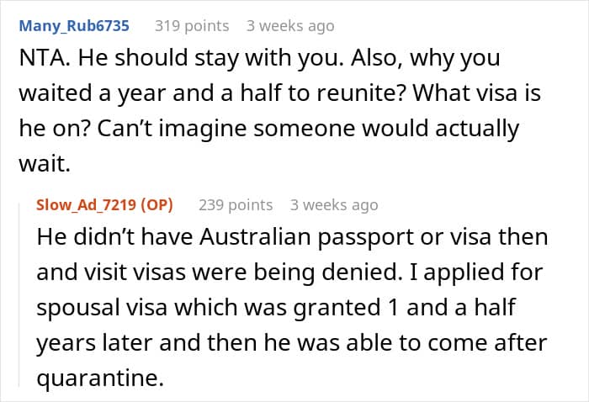This screenshot has height=402, width=589.
Task: Open the OP reply's "3 weeks ago" timestamp
Action: point(334,204)
